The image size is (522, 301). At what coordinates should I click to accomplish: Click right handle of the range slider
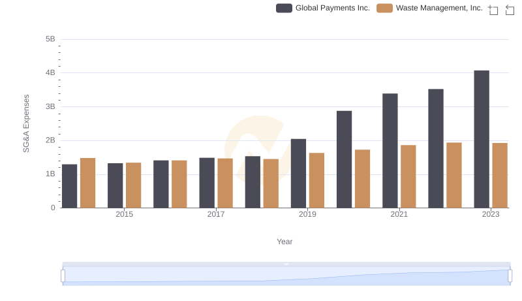(510, 276)
